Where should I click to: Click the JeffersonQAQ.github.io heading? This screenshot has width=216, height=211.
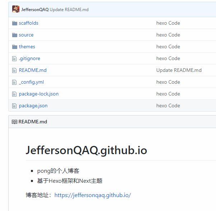(x=86, y=151)
